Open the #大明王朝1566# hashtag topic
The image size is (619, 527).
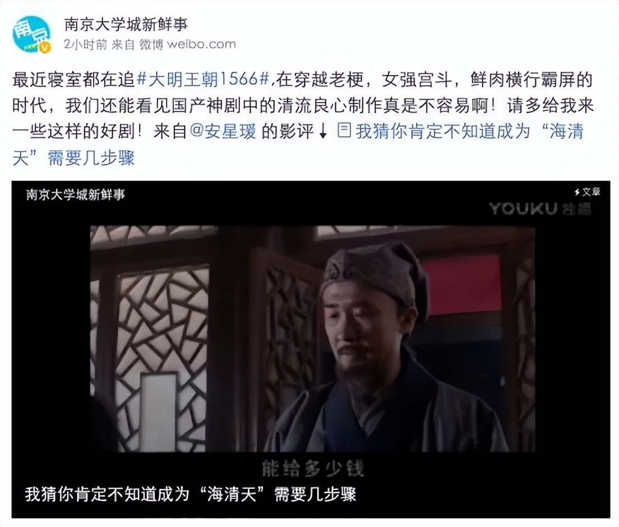coord(203,80)
